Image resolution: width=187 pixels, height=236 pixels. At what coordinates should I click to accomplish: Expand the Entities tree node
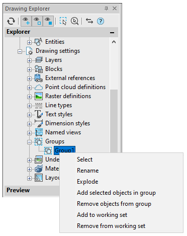29,42
